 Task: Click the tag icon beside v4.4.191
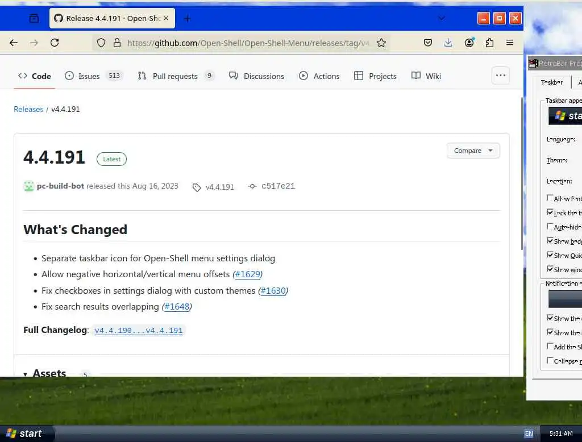pos(196,187)
